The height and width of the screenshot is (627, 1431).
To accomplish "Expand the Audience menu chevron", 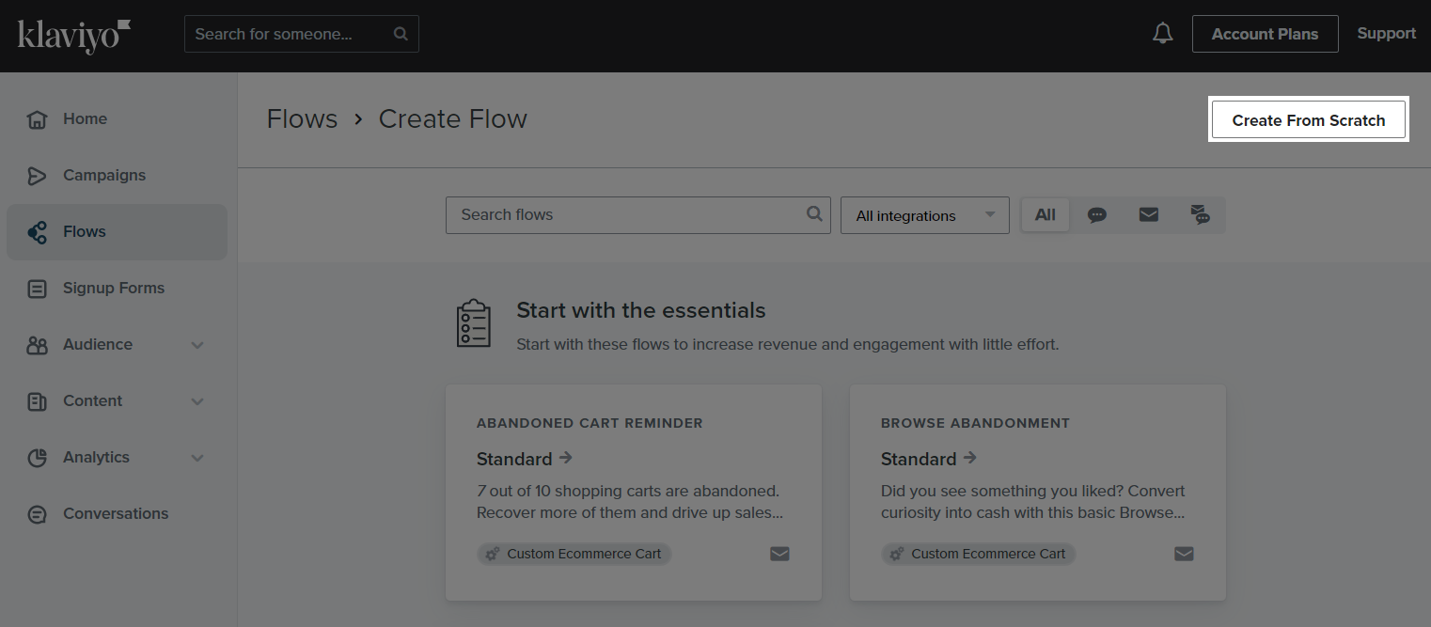I will [197, 345].
